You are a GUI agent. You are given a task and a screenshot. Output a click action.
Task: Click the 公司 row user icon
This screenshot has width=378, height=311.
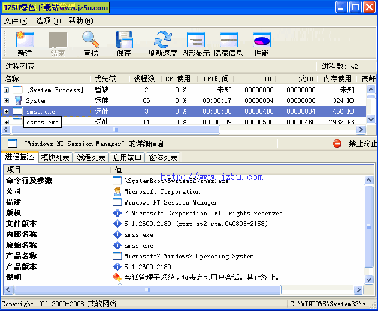click(117, 191)
